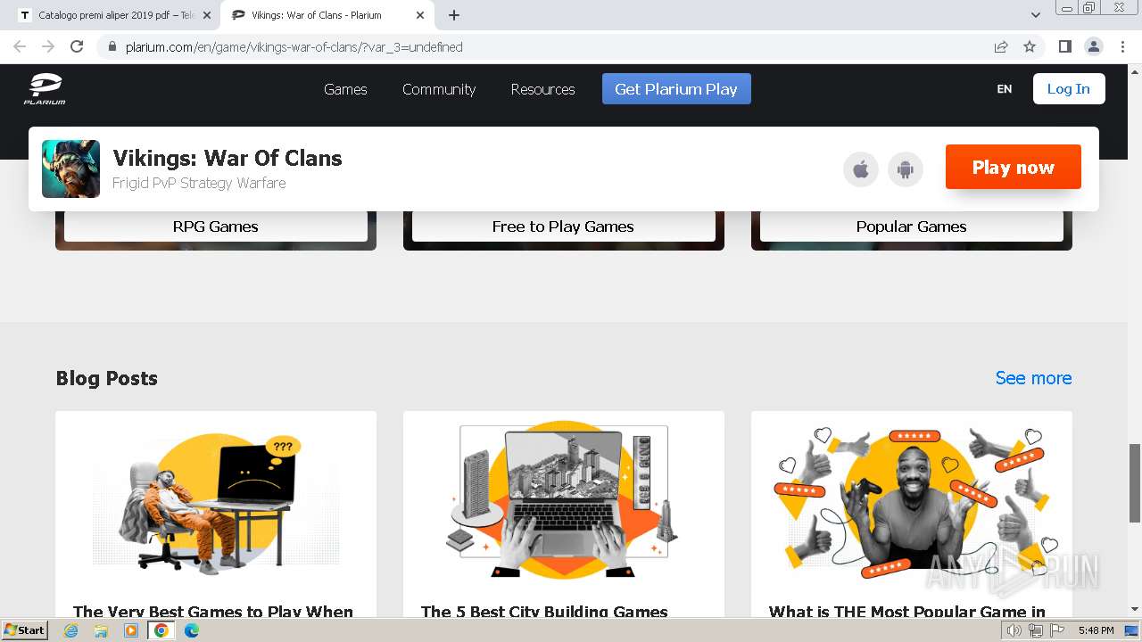
Task: Click the scrollbar down arrow
Action: [x=1135, y=610]
